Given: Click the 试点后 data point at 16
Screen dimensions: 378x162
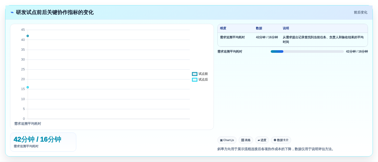Looking at the screenshot, I should pos(28,87).
